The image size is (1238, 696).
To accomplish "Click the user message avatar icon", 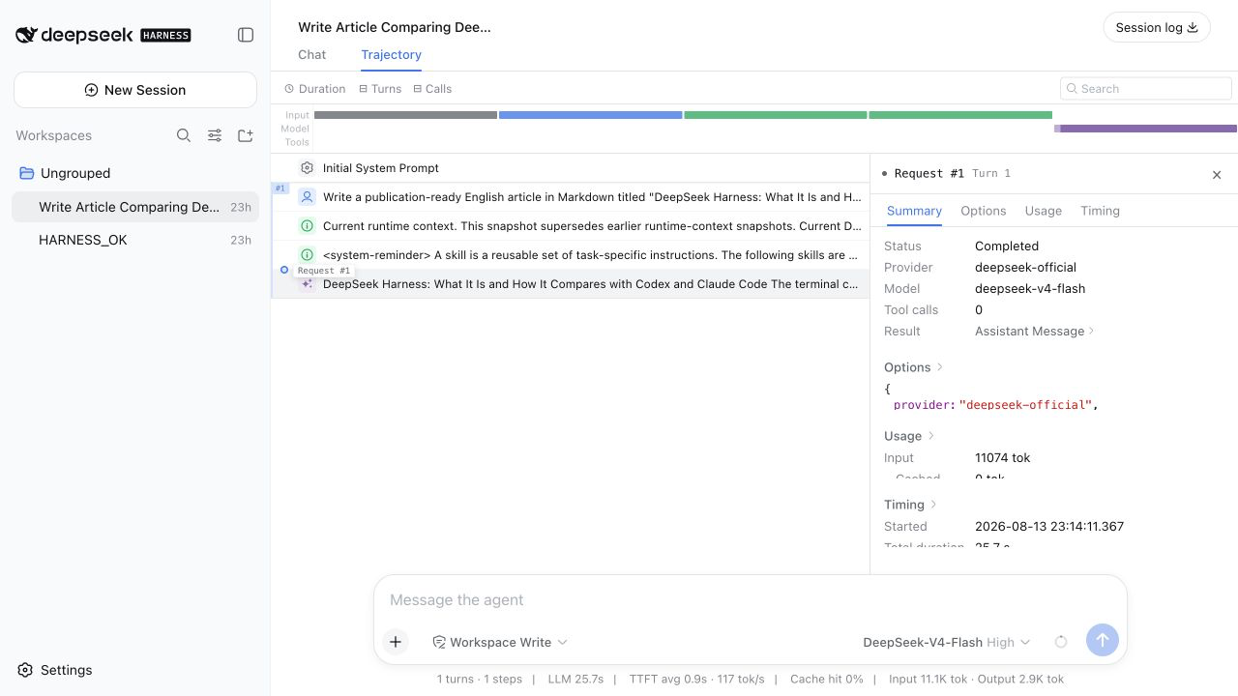I will [307, 197].
